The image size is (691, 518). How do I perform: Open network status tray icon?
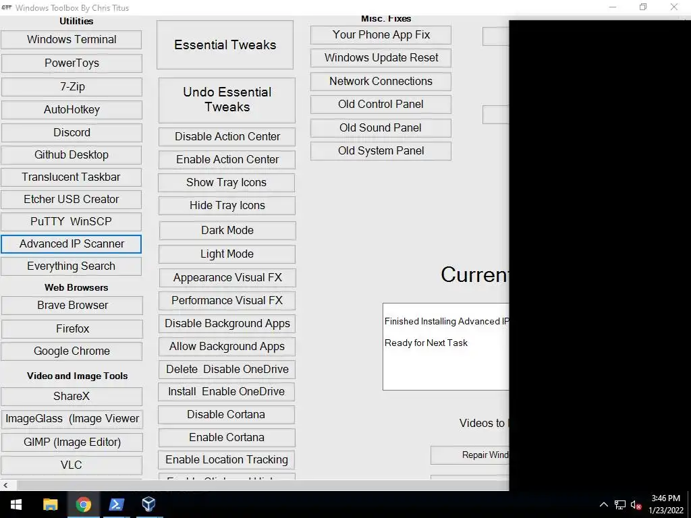[x=620, y=505]
